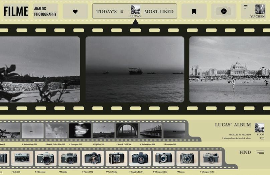
Task: Click the FIND label
Action: (x=245, y=152)
